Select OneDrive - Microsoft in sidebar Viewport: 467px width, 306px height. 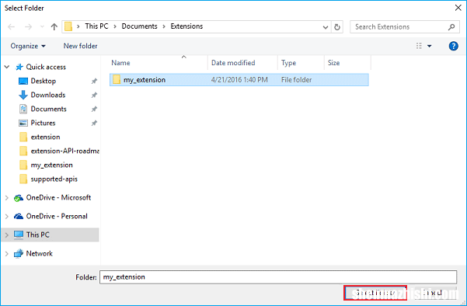(x=58, y=197)
